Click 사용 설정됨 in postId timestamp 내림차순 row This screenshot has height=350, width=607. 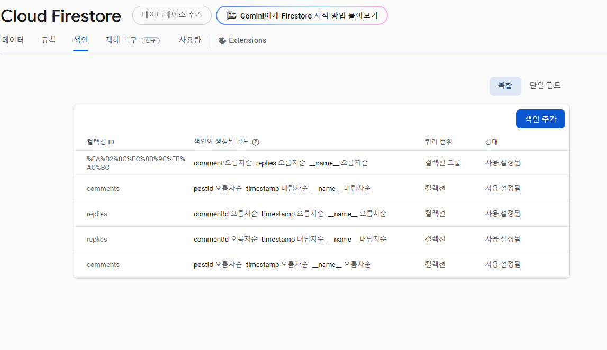[503, 188]
